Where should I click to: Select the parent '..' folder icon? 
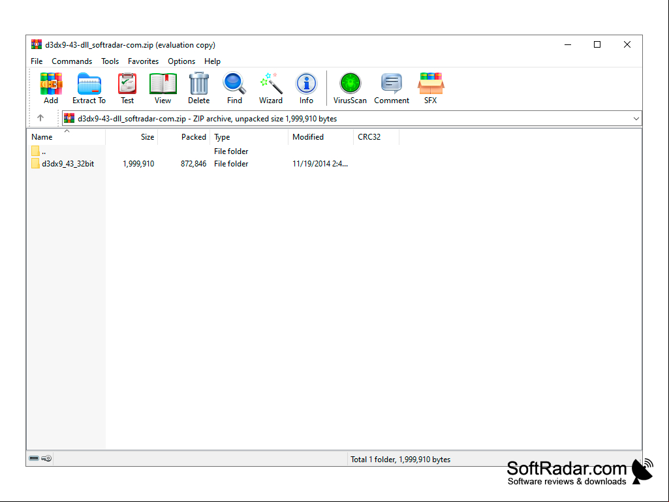35,151
